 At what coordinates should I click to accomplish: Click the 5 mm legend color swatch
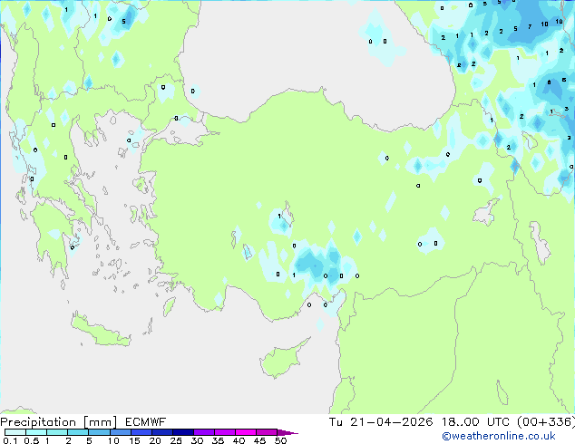click(99, 432)
